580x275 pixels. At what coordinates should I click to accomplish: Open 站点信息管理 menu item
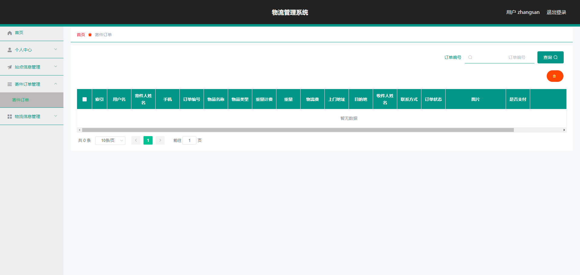(x=32, y=67)
